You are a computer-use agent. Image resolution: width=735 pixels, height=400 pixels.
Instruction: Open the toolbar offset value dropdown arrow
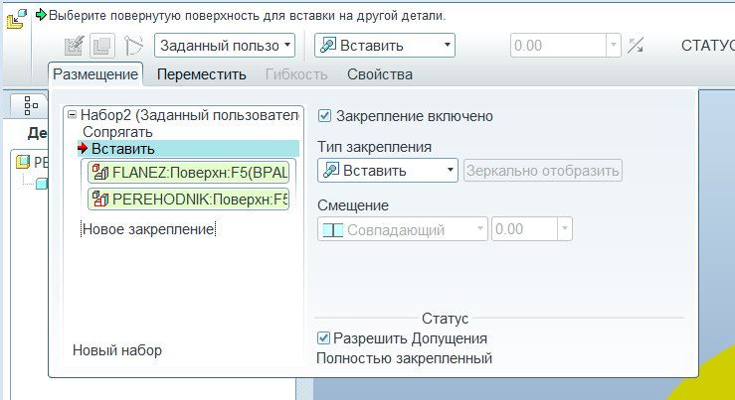click(x=614, y=46)
